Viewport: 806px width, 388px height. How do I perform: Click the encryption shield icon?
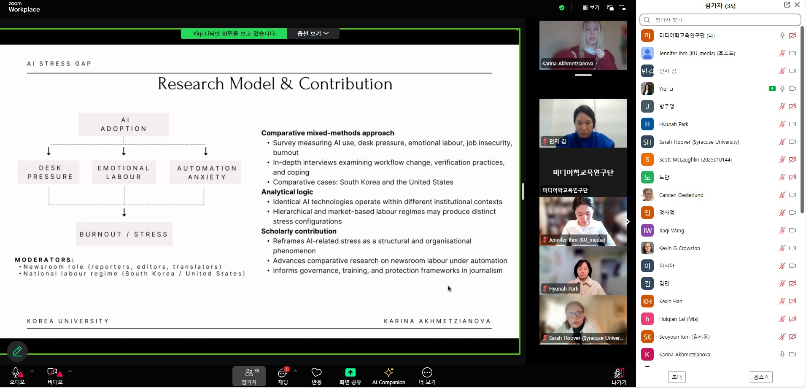[x=561, y=8]
